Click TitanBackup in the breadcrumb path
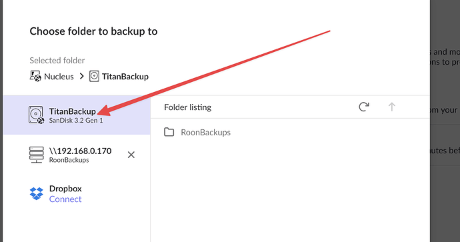Image resolution: width=460 pixels, height=242 pixels. click(125, 77)
